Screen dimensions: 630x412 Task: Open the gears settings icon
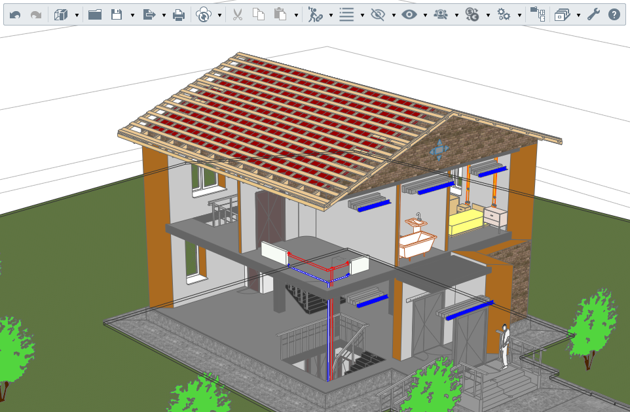coord(504,15)
